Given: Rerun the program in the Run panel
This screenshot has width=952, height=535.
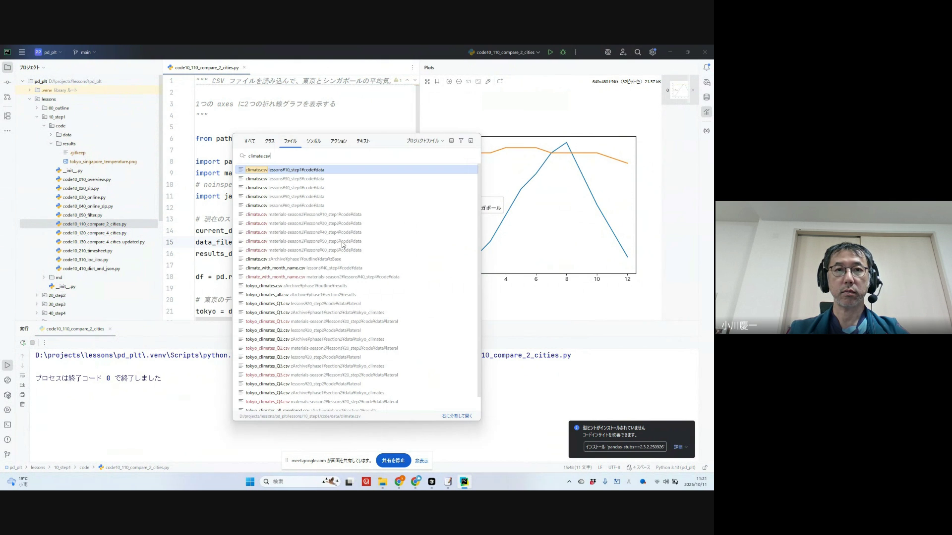Looking at the screenshot, I should (x=23, y=343).
